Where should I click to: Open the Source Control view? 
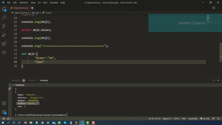[x=4, y=26]
